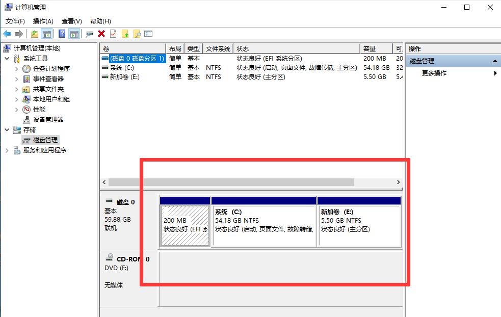Open the blue question mark Help icon
Image resolution: width=501 pixels, height=317 pixels.
[62, 34]
